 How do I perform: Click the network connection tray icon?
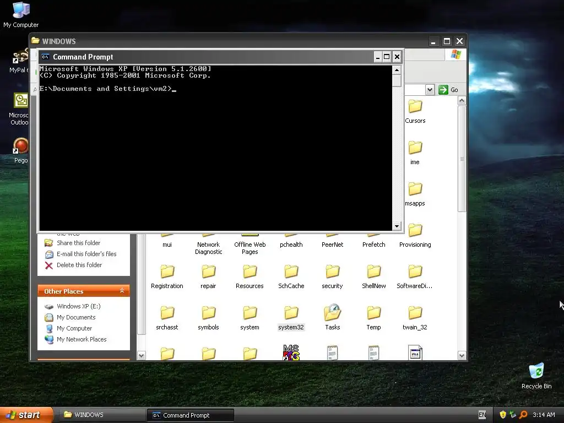click(x=513, y=415)
